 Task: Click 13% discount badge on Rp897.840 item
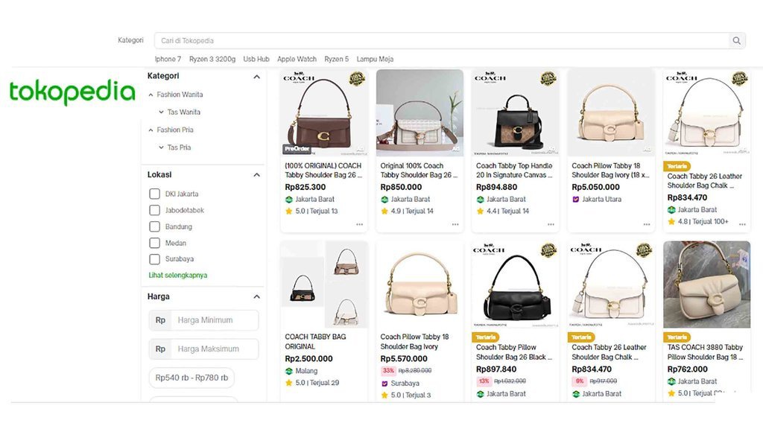[484, 381]
